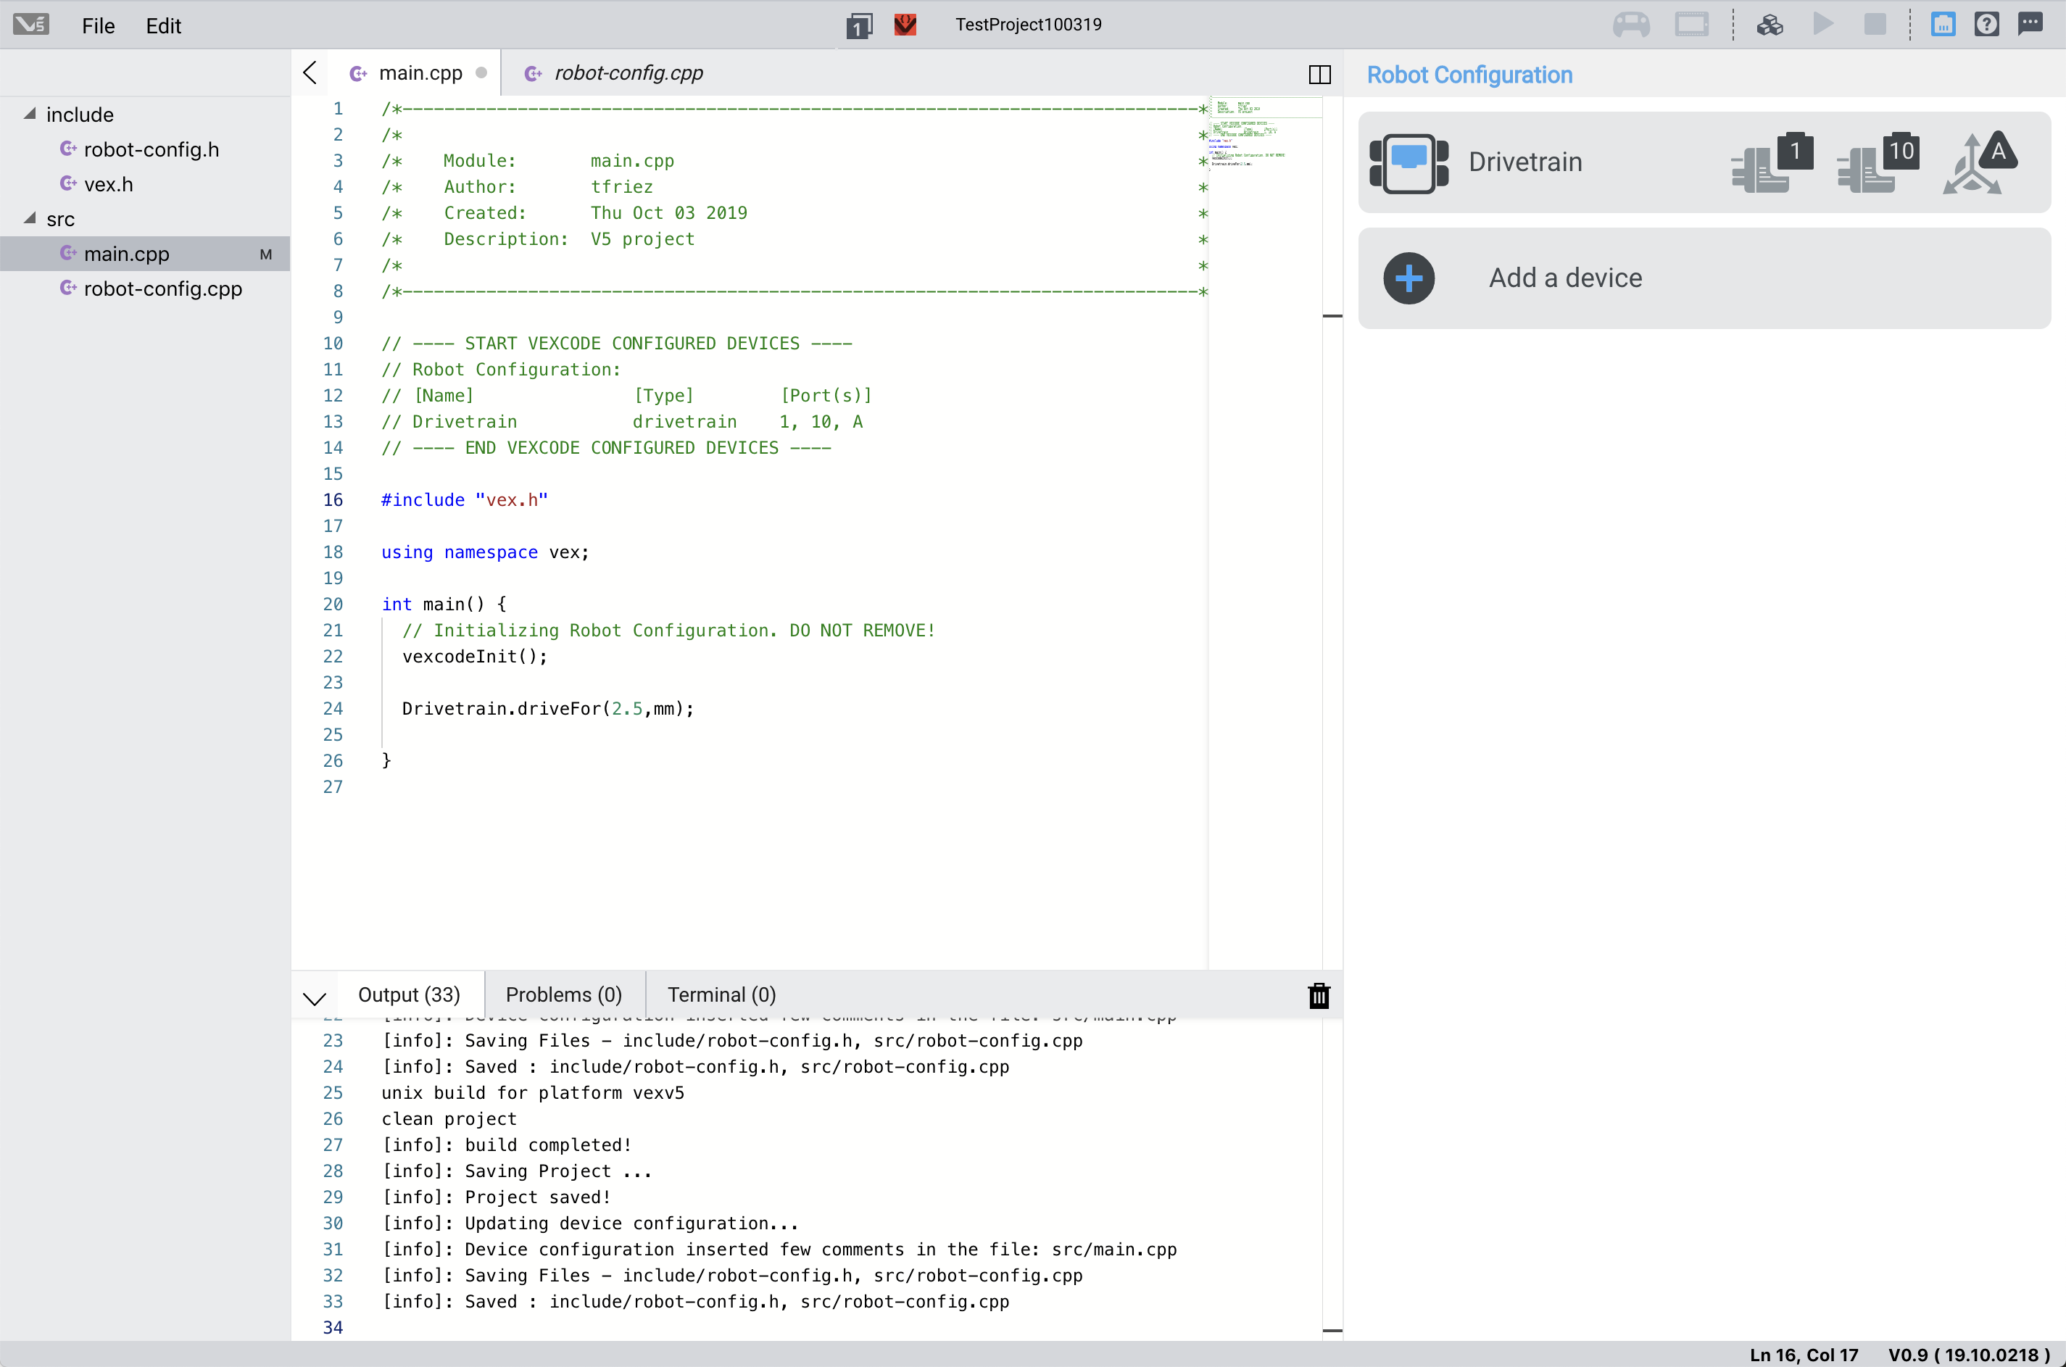Switch to the Terminal (0) tab

point(722,994)
